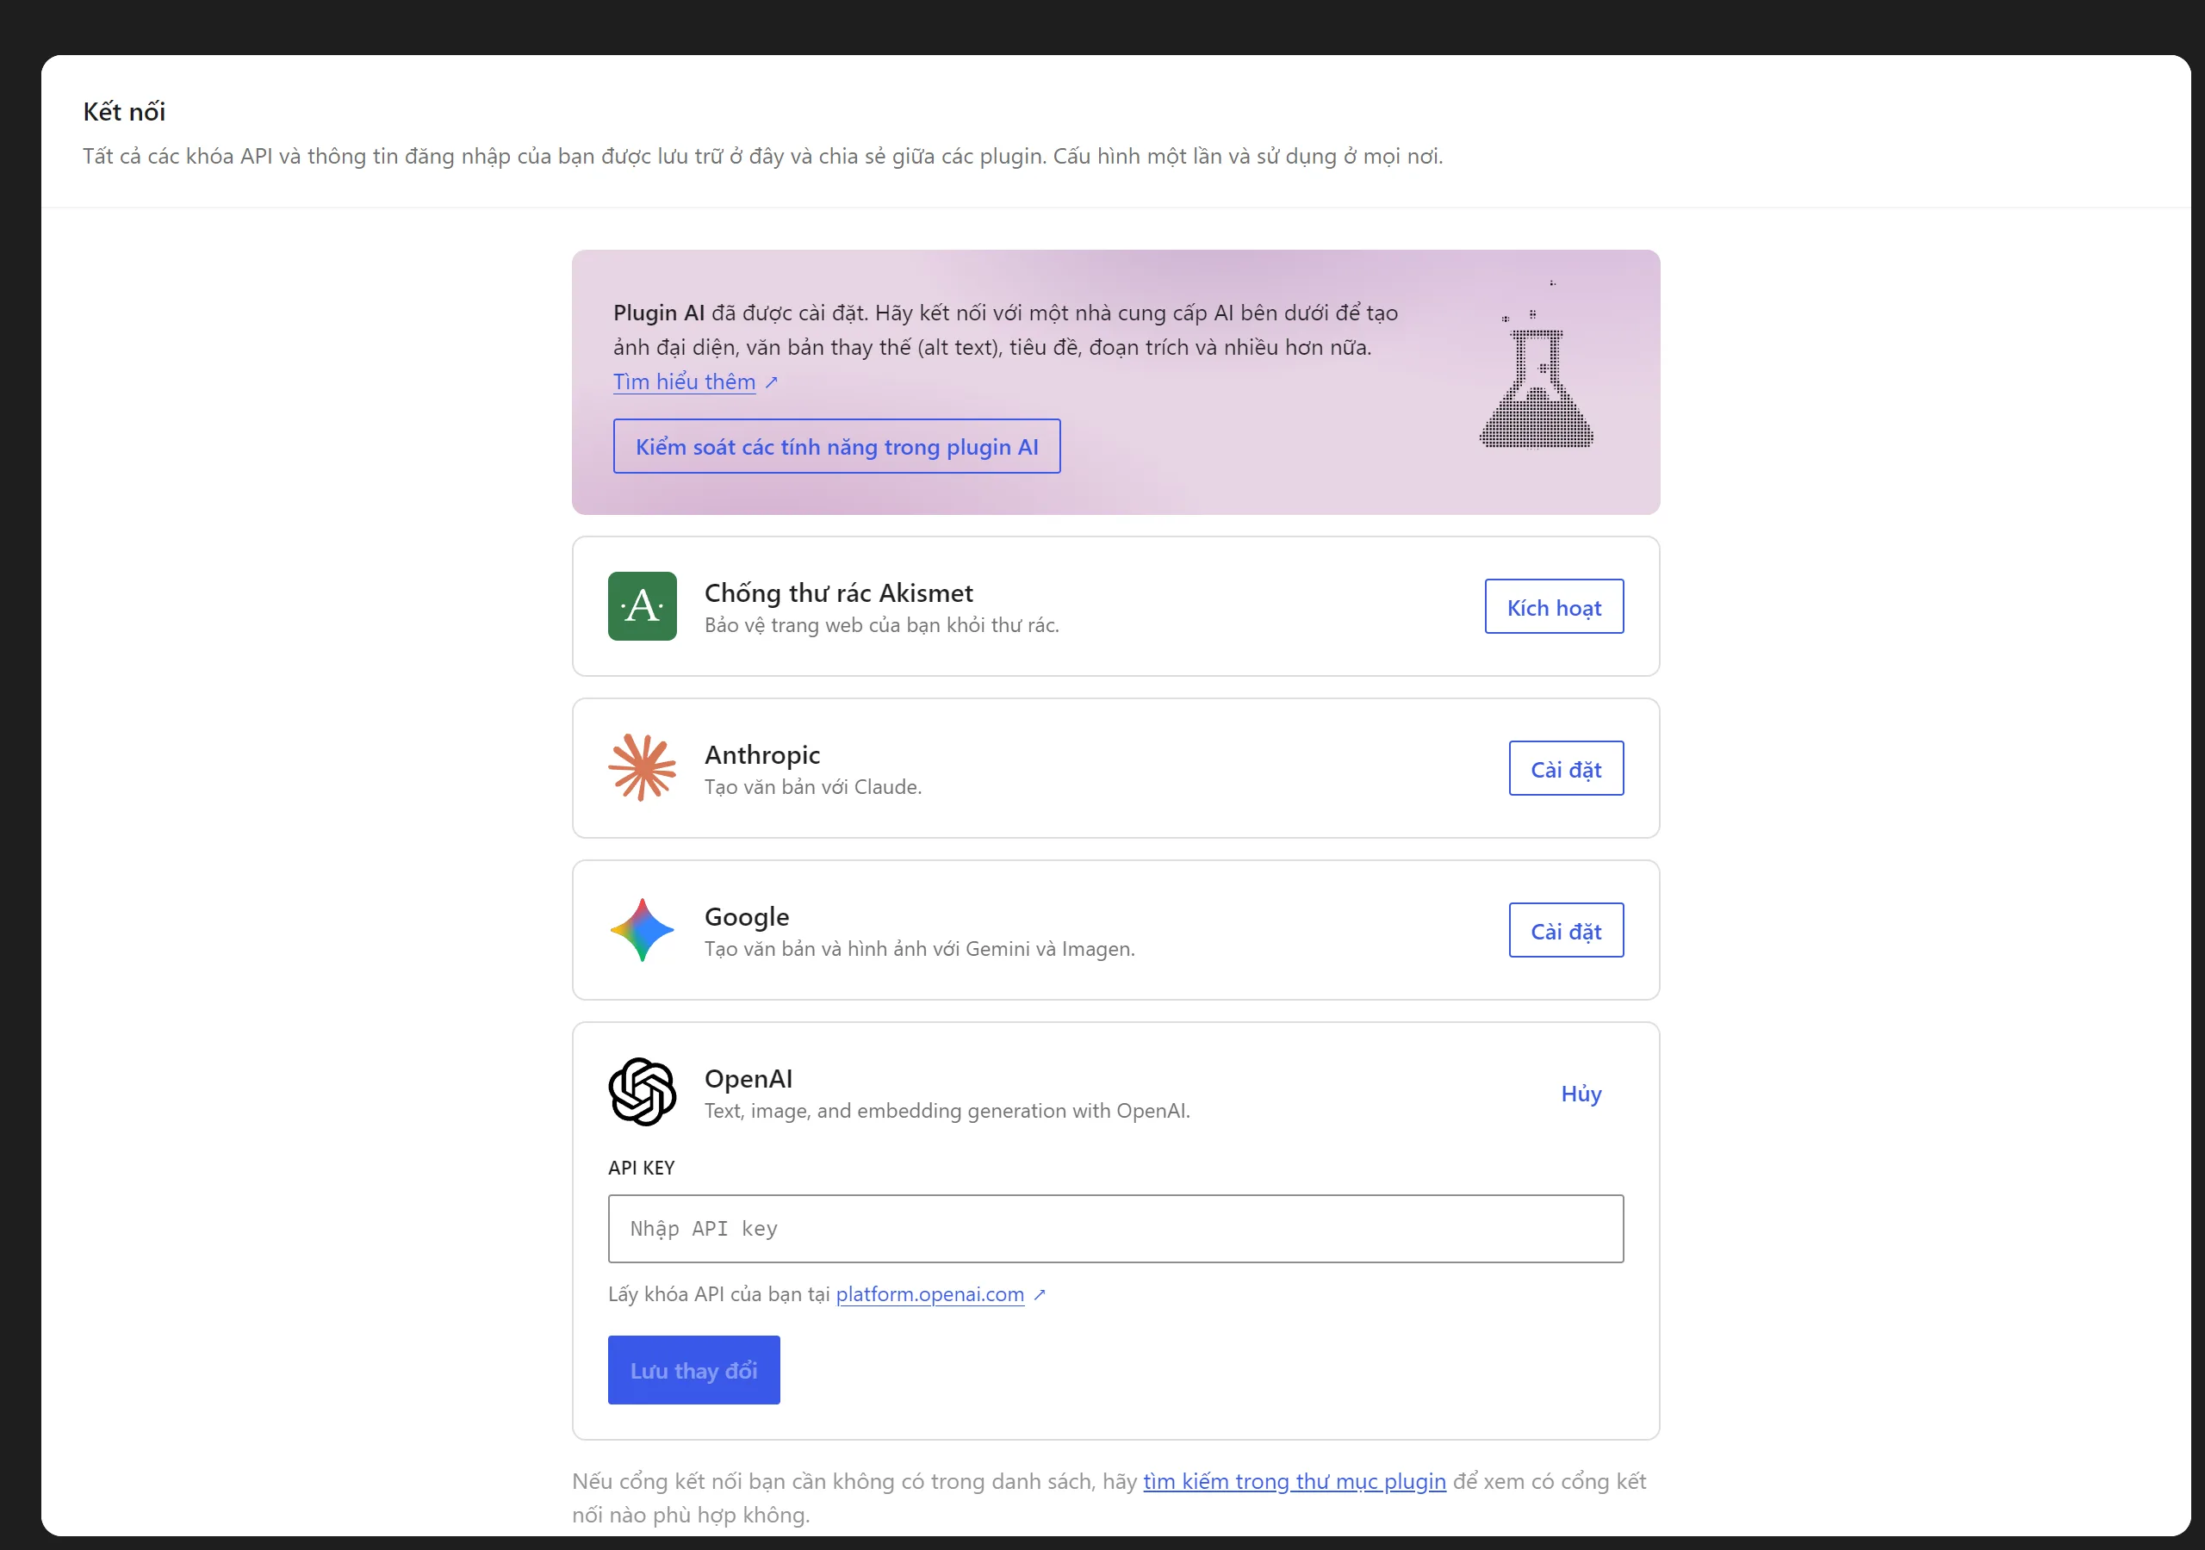Image resolution: width=2205 pixels, height=1550 pixels.
Task: Click the Gemini và Imagen description text
Action: (919, 949)
